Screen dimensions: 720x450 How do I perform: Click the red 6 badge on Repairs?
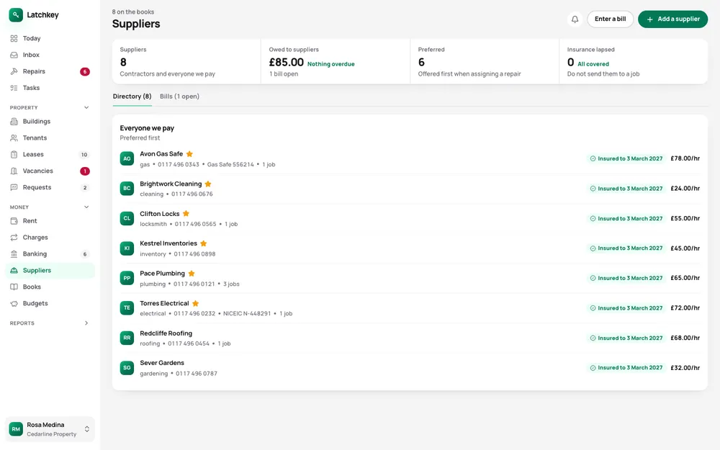85,71
